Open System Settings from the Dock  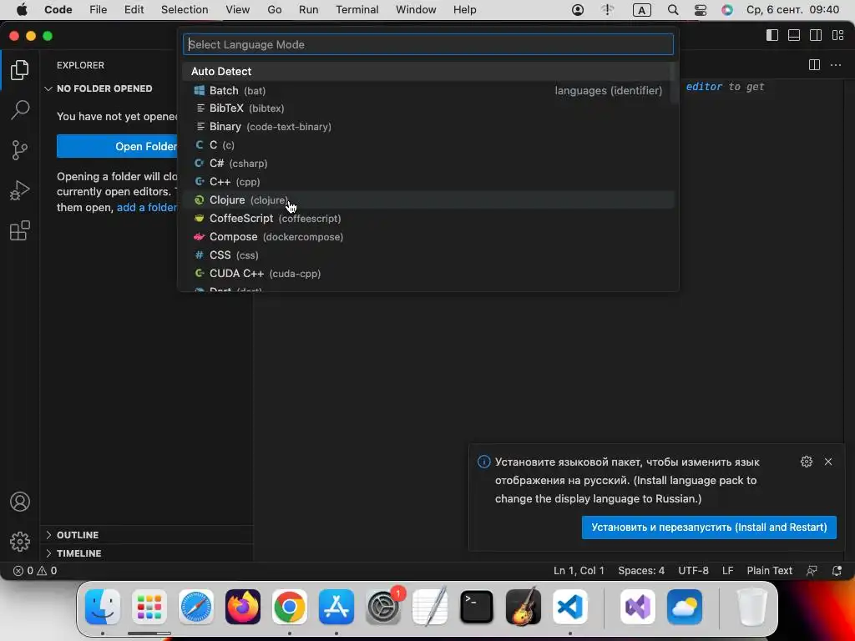[382, 607]
